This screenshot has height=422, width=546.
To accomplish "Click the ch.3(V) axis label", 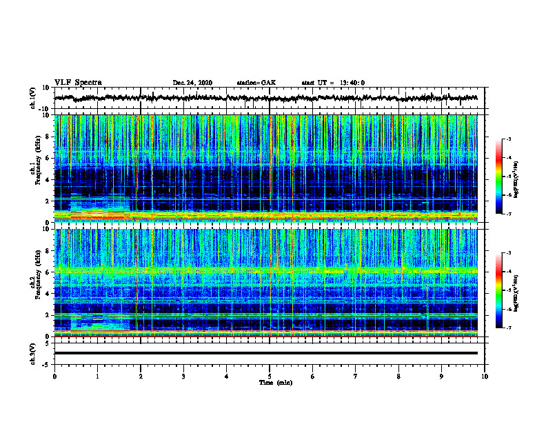I will click(x=33, y=354).
